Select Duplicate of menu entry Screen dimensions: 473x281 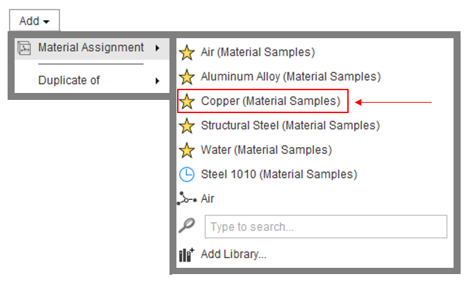pos(92,80)
